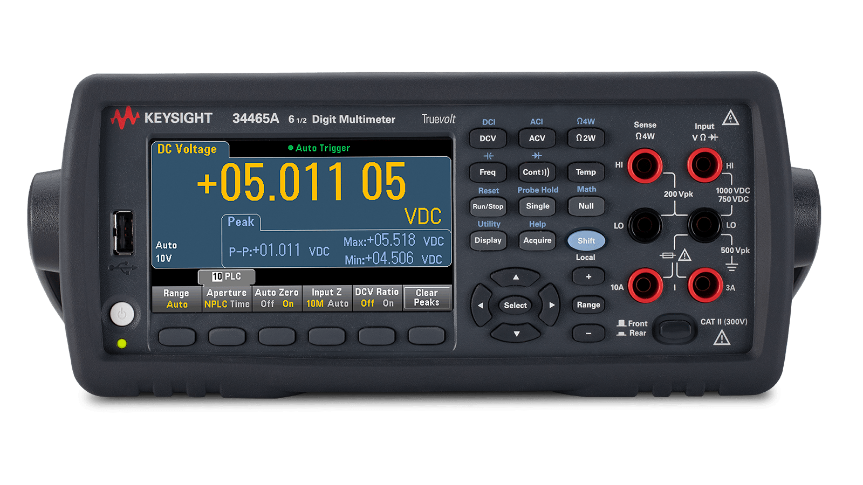The image size is (863, 485).
Task: Push the ACV measurement button
Action: [537, 138]
